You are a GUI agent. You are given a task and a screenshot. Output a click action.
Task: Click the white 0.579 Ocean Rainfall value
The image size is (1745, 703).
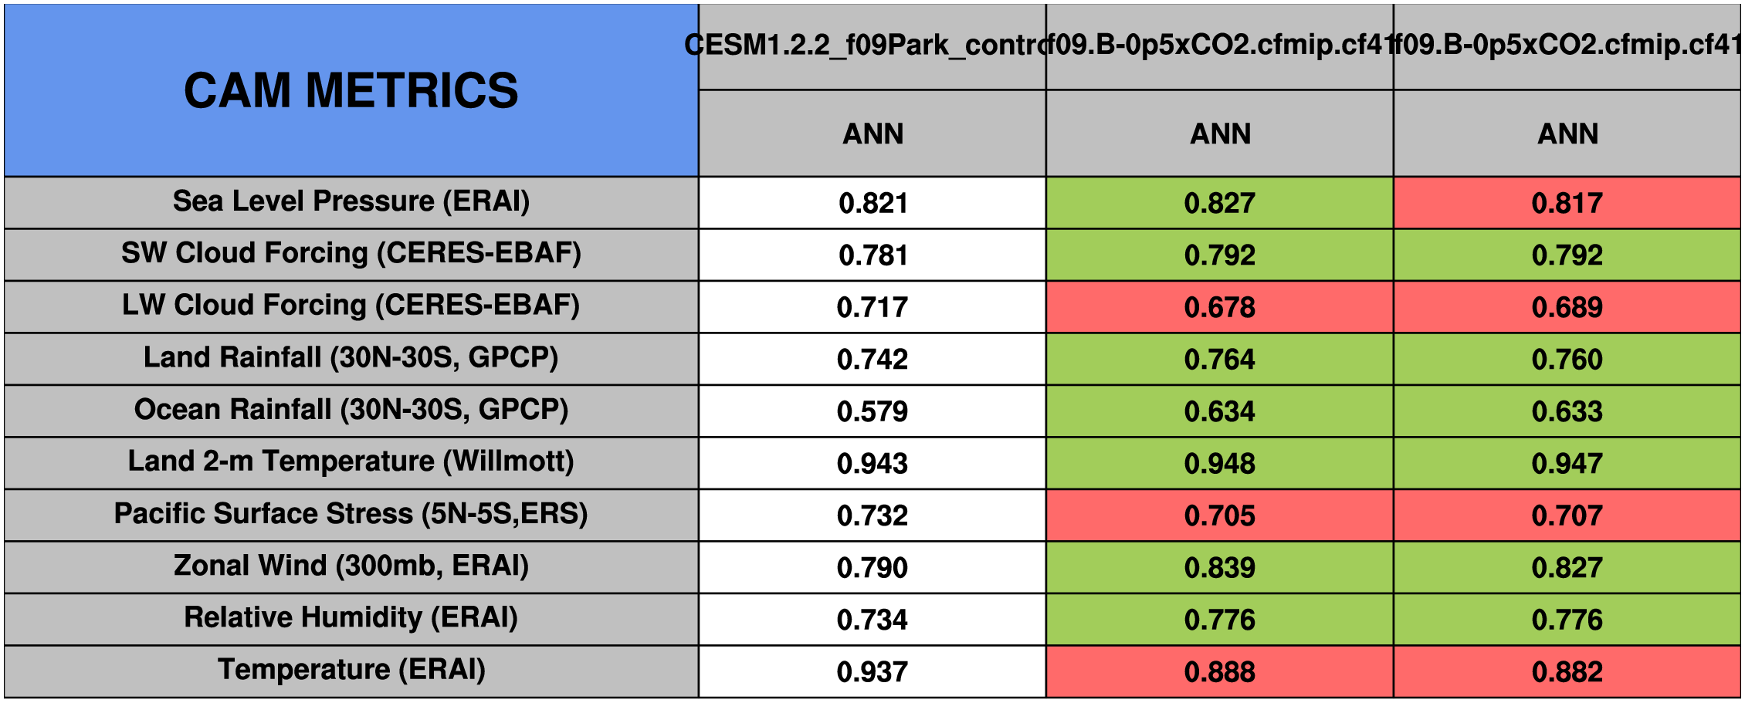tap(872, 411)
